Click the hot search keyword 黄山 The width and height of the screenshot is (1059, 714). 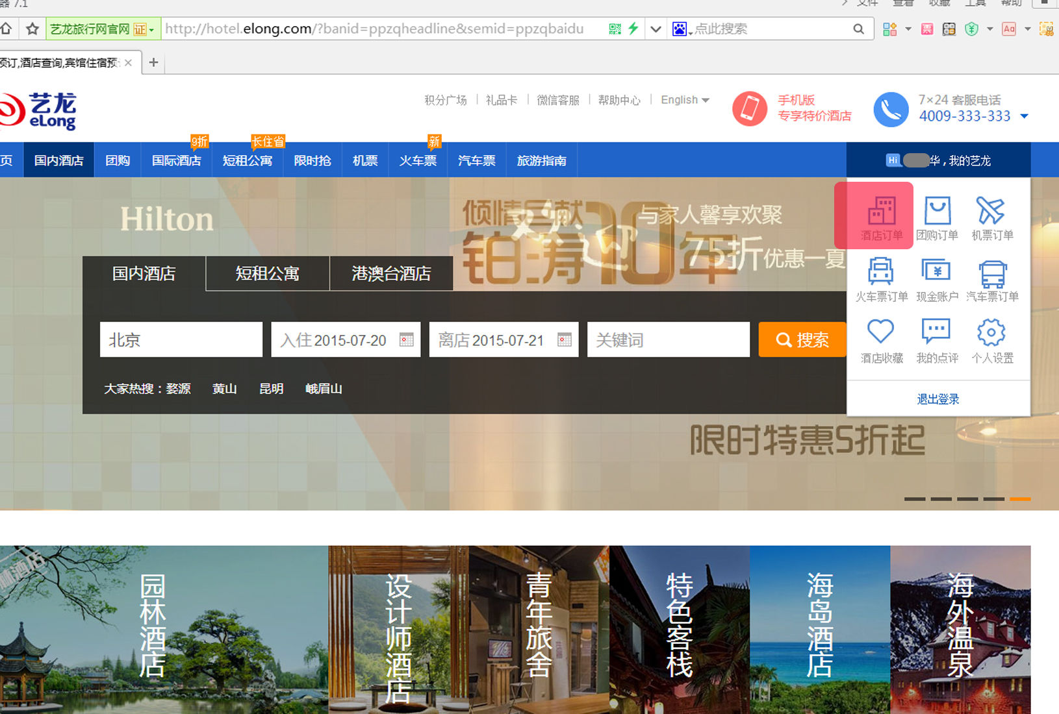tap(224, 388)
